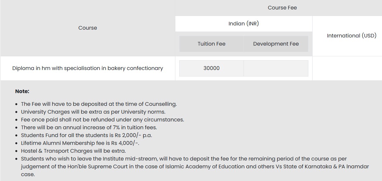Click the Note: heading
Screen dimensions: 382x181
[22, 91]
